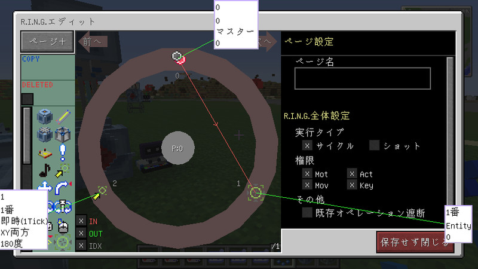Pick the snowflake-patterned cube icon
The image size is (478, 269).
click(x=45, y=134)
